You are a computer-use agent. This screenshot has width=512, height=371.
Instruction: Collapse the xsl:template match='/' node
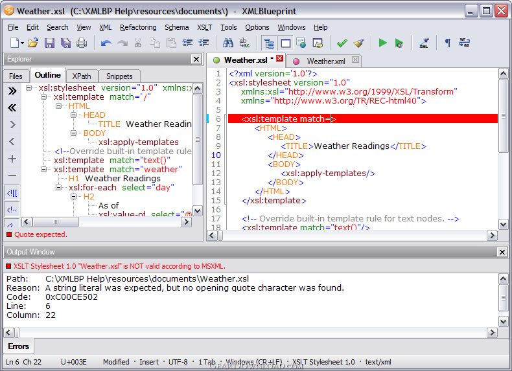click(x=44, y=97)
